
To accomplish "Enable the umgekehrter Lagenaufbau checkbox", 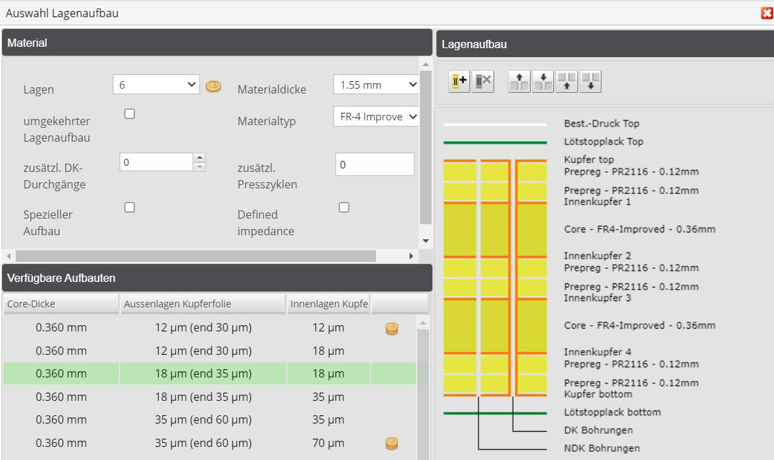I will [x=129, y=113].
